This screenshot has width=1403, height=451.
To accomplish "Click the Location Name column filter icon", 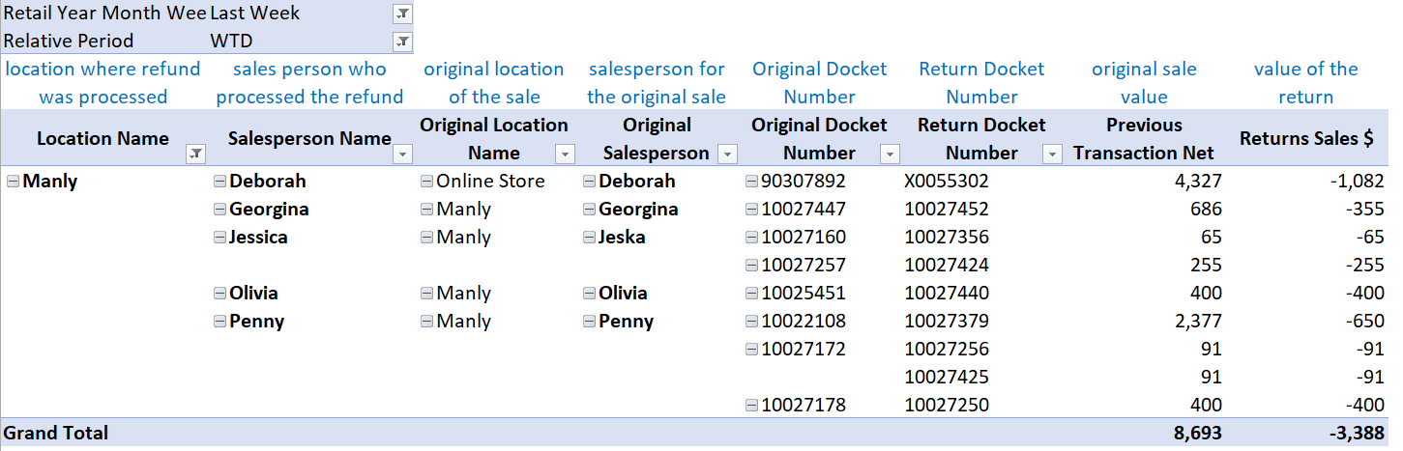I will (195, 154).
